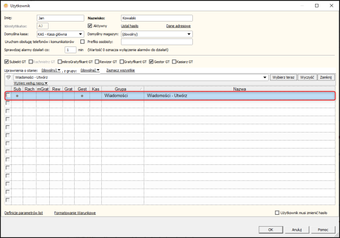The width and height of the screenshot is (340, 238).
Task: Sort by the Grupa column header
Action: [123, 89]
